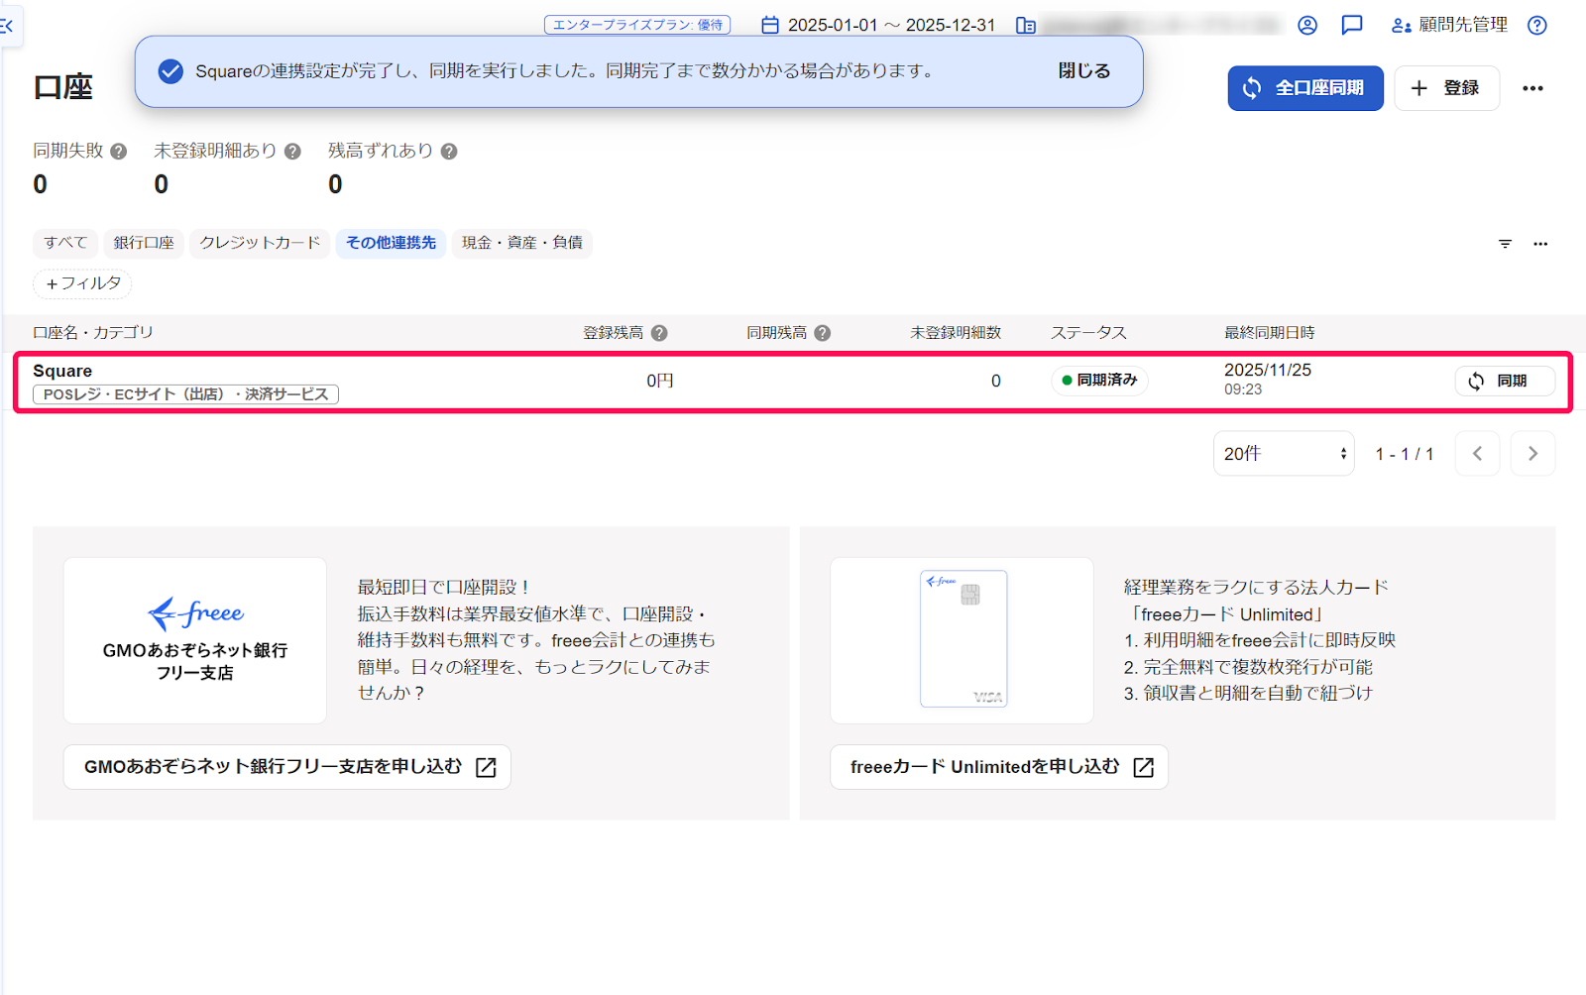Click the ステータス column header
The image size is (1586, 995).
coord(1088,333)
